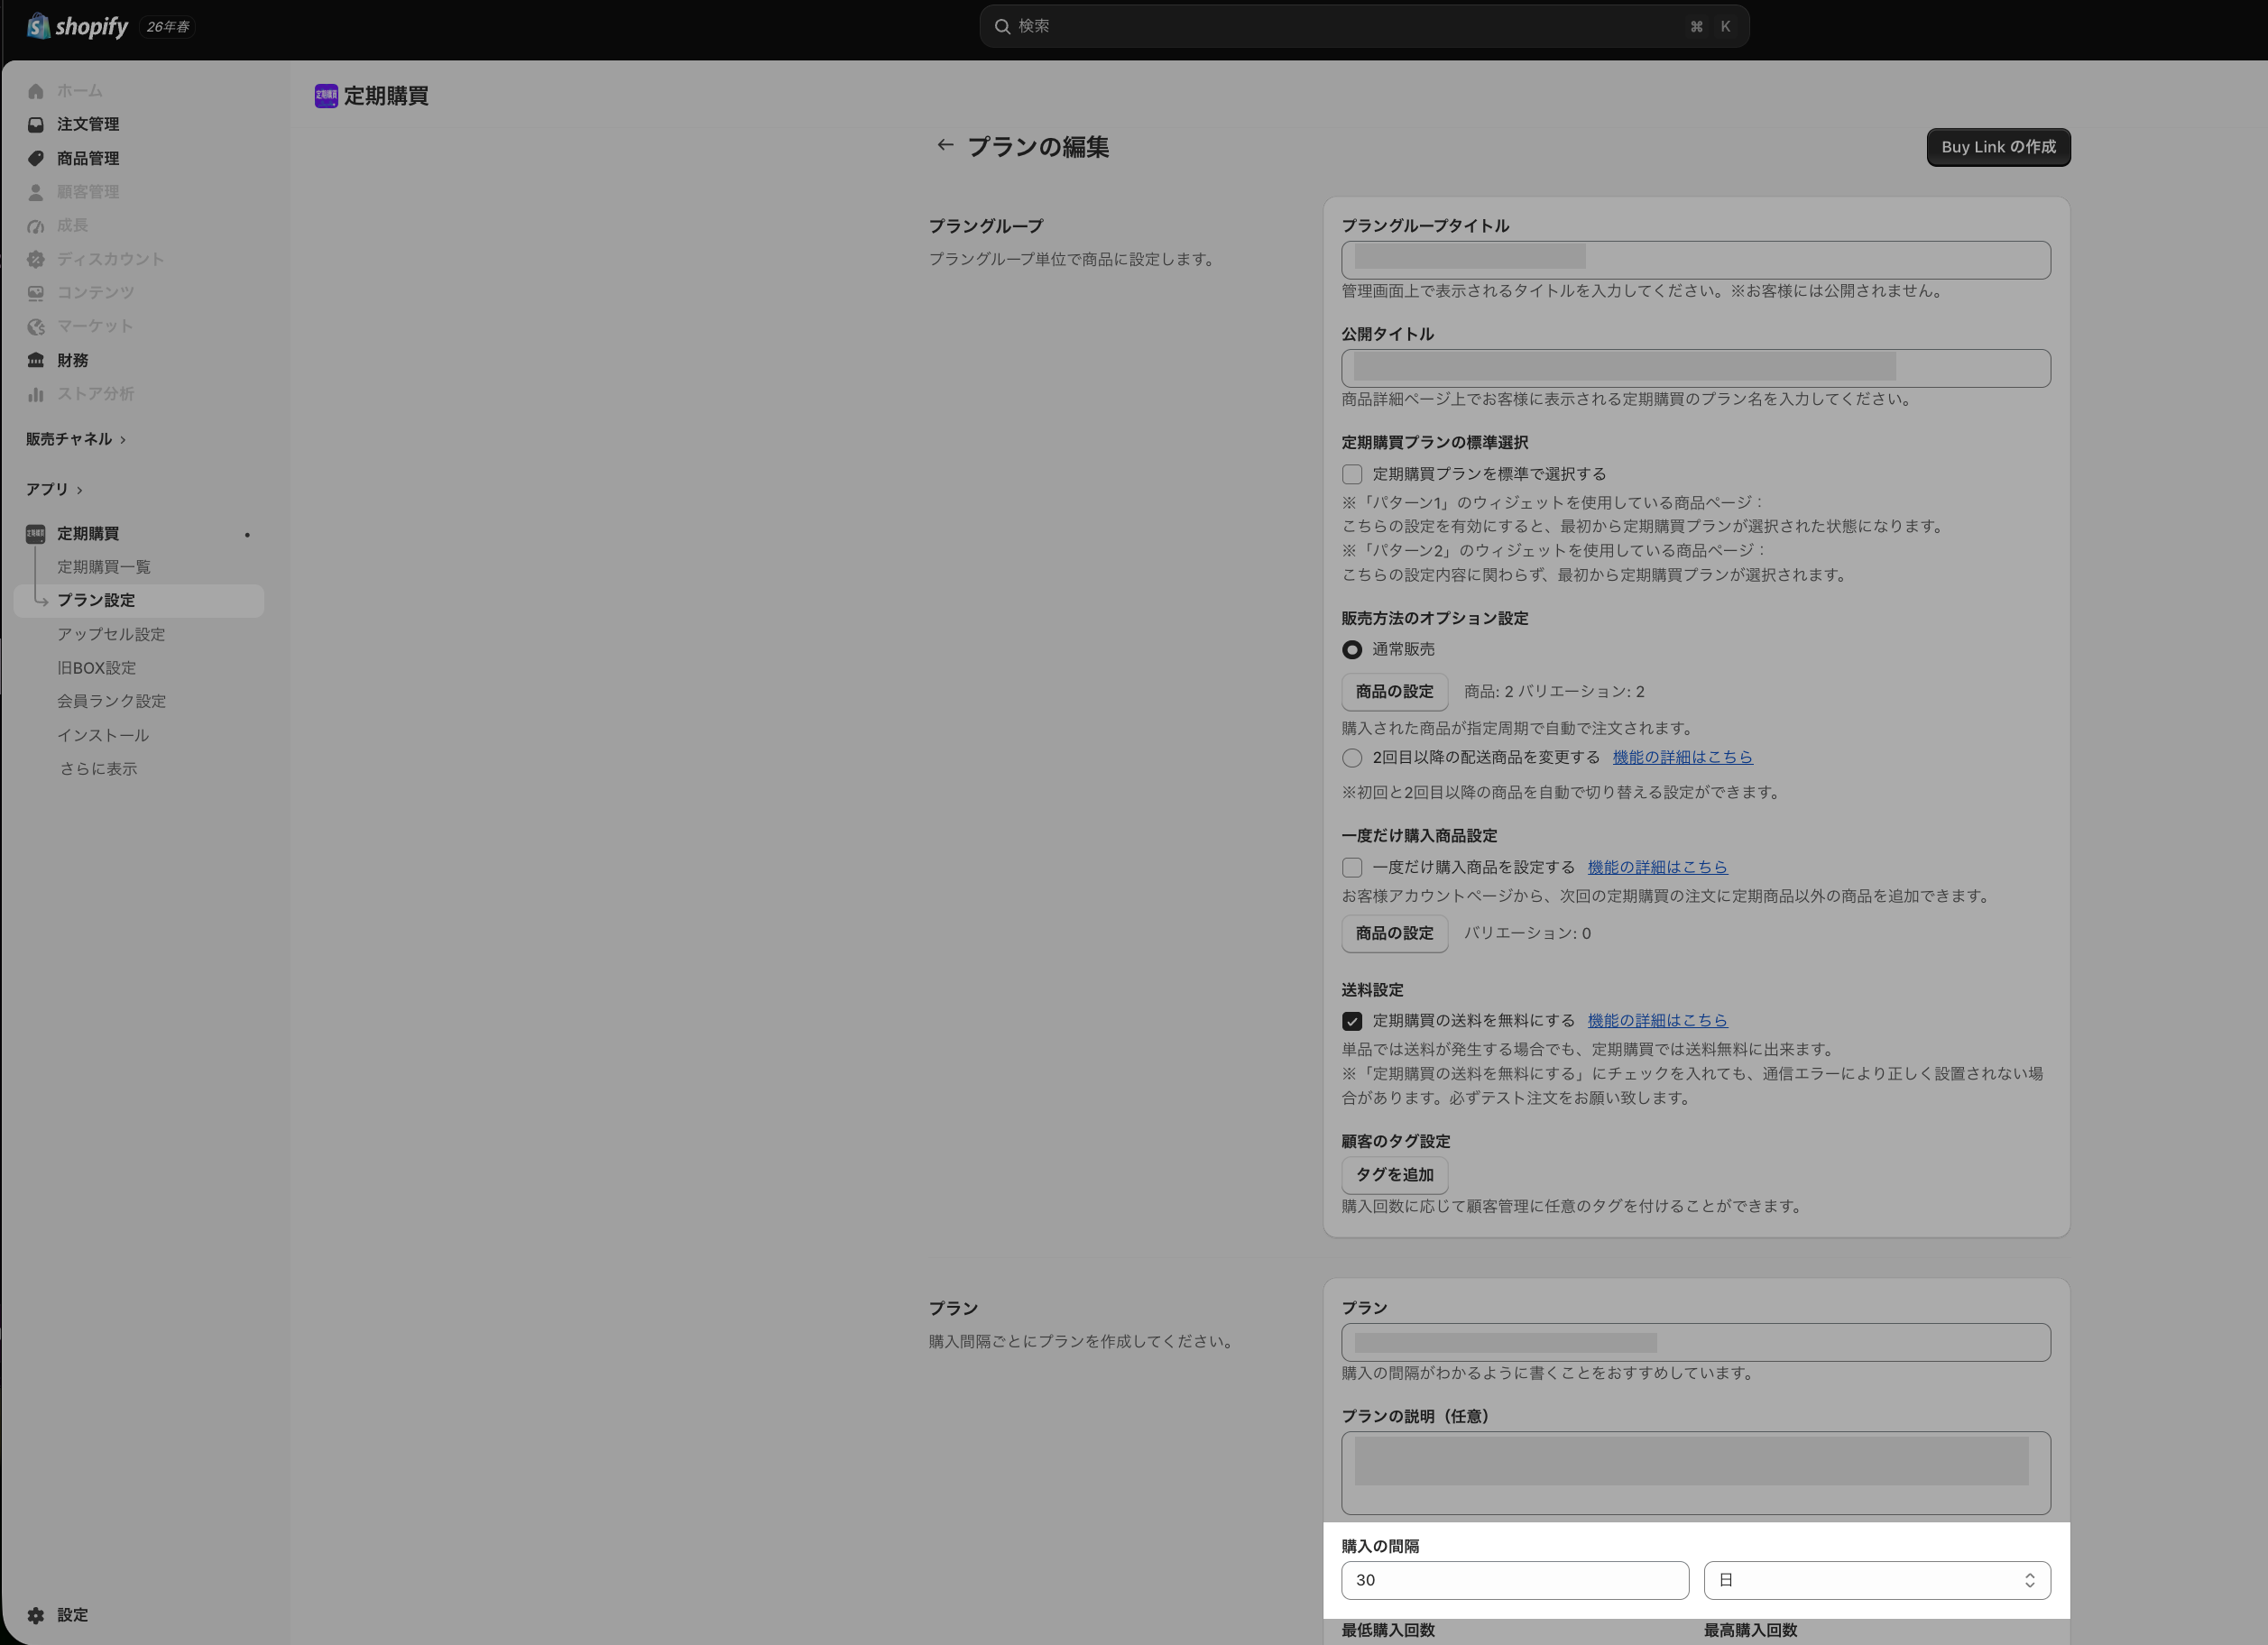2268x1645 pixels.
Task: Click the ストア分析 bar chart icon
Action: click(x=36, y=394)
